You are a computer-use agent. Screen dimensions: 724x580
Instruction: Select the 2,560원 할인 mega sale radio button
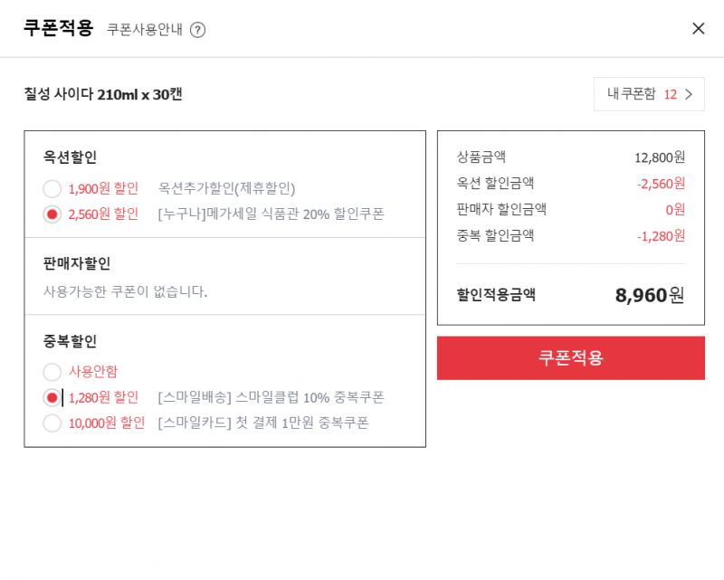pyautogui.click(x=52, y=214)
